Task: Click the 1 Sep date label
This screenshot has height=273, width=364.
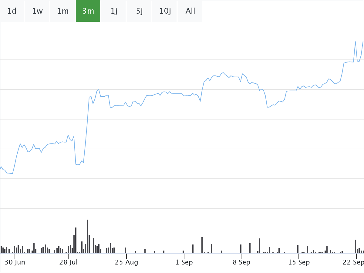Action: pos(184,262)
